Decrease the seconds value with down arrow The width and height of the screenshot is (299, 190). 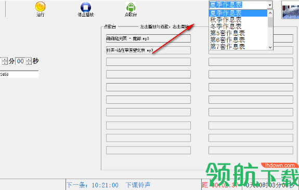(29, 63)
